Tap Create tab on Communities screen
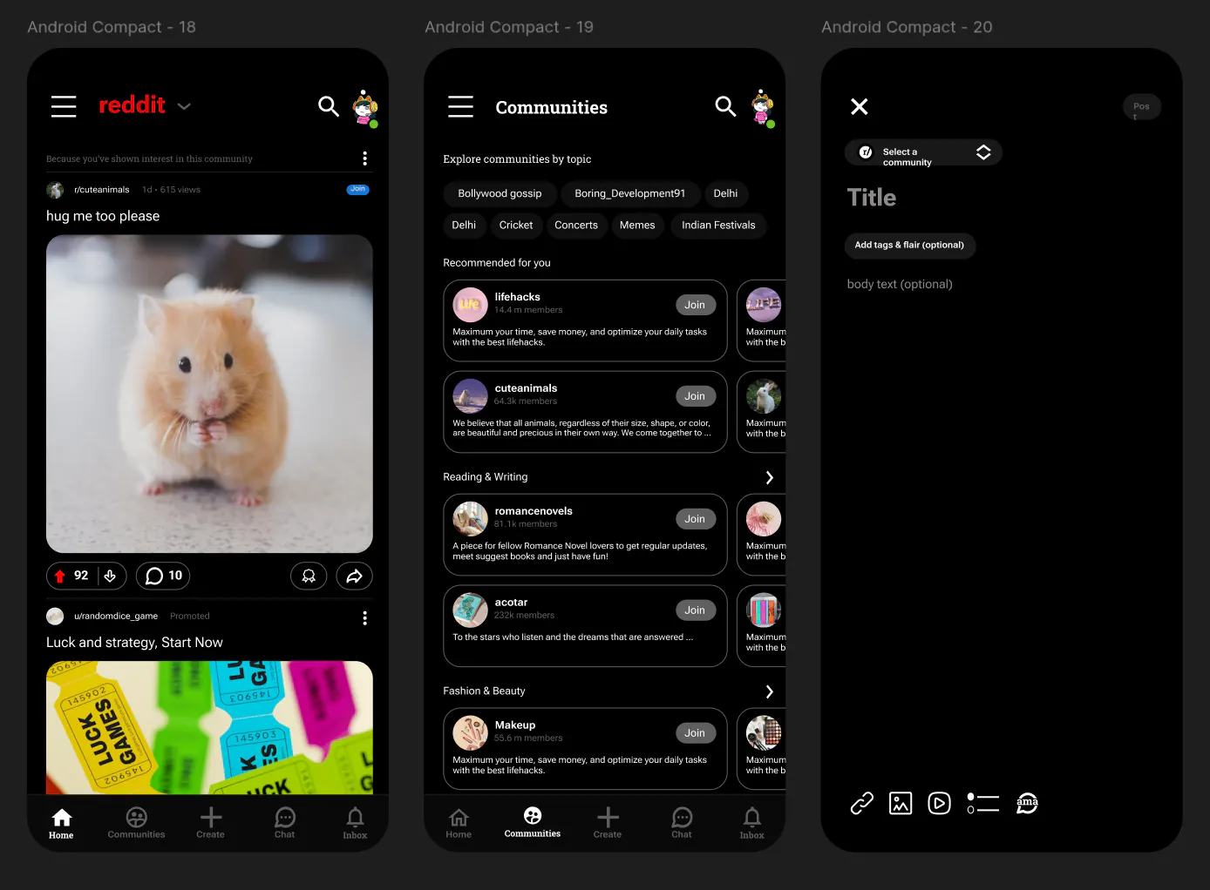The image size is (1210, 890). pos(608,823)
